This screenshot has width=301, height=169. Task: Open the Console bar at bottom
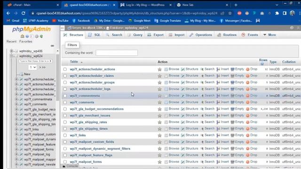70,166
